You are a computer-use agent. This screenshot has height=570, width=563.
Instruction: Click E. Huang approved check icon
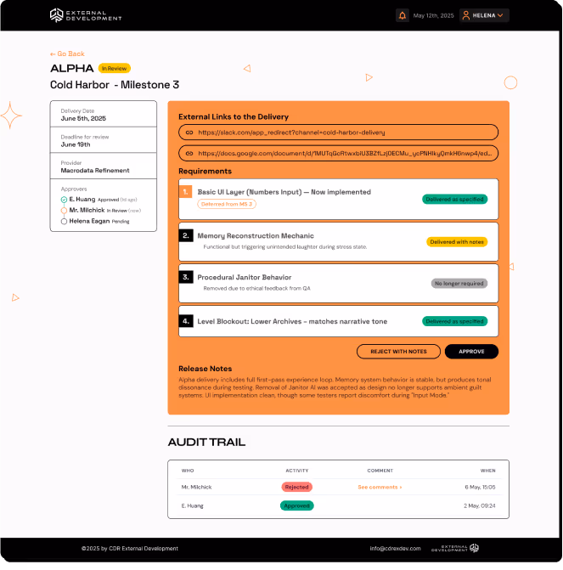coord(64,200)
